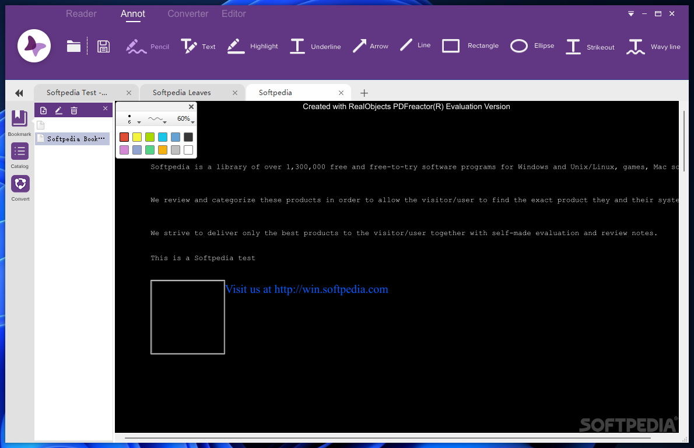
Task: Open the title bar options dropdown arrow
Action: tap(630, 14)
